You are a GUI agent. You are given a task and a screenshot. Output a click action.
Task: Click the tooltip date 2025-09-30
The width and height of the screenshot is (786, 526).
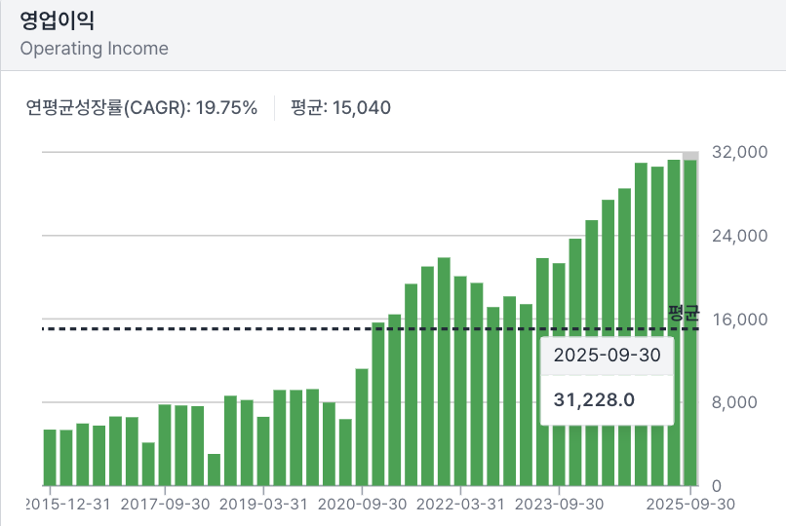click(607, 356)
